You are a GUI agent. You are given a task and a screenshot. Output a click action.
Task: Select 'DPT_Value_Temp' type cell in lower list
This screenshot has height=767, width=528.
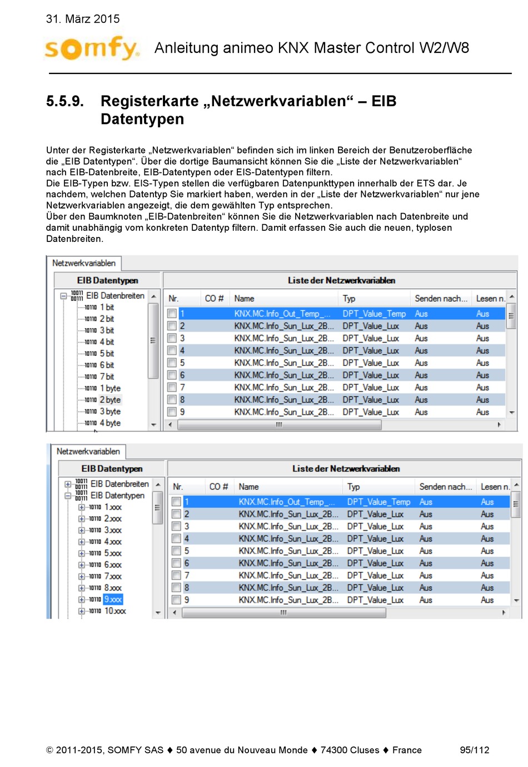click(x=379, y=502)
